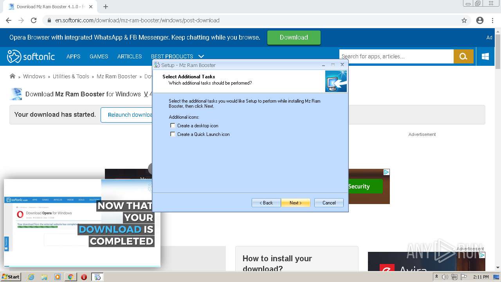Cancel the Mz Ram Booster setup
This screenshot has height=282, width=501.
(329, 203)
